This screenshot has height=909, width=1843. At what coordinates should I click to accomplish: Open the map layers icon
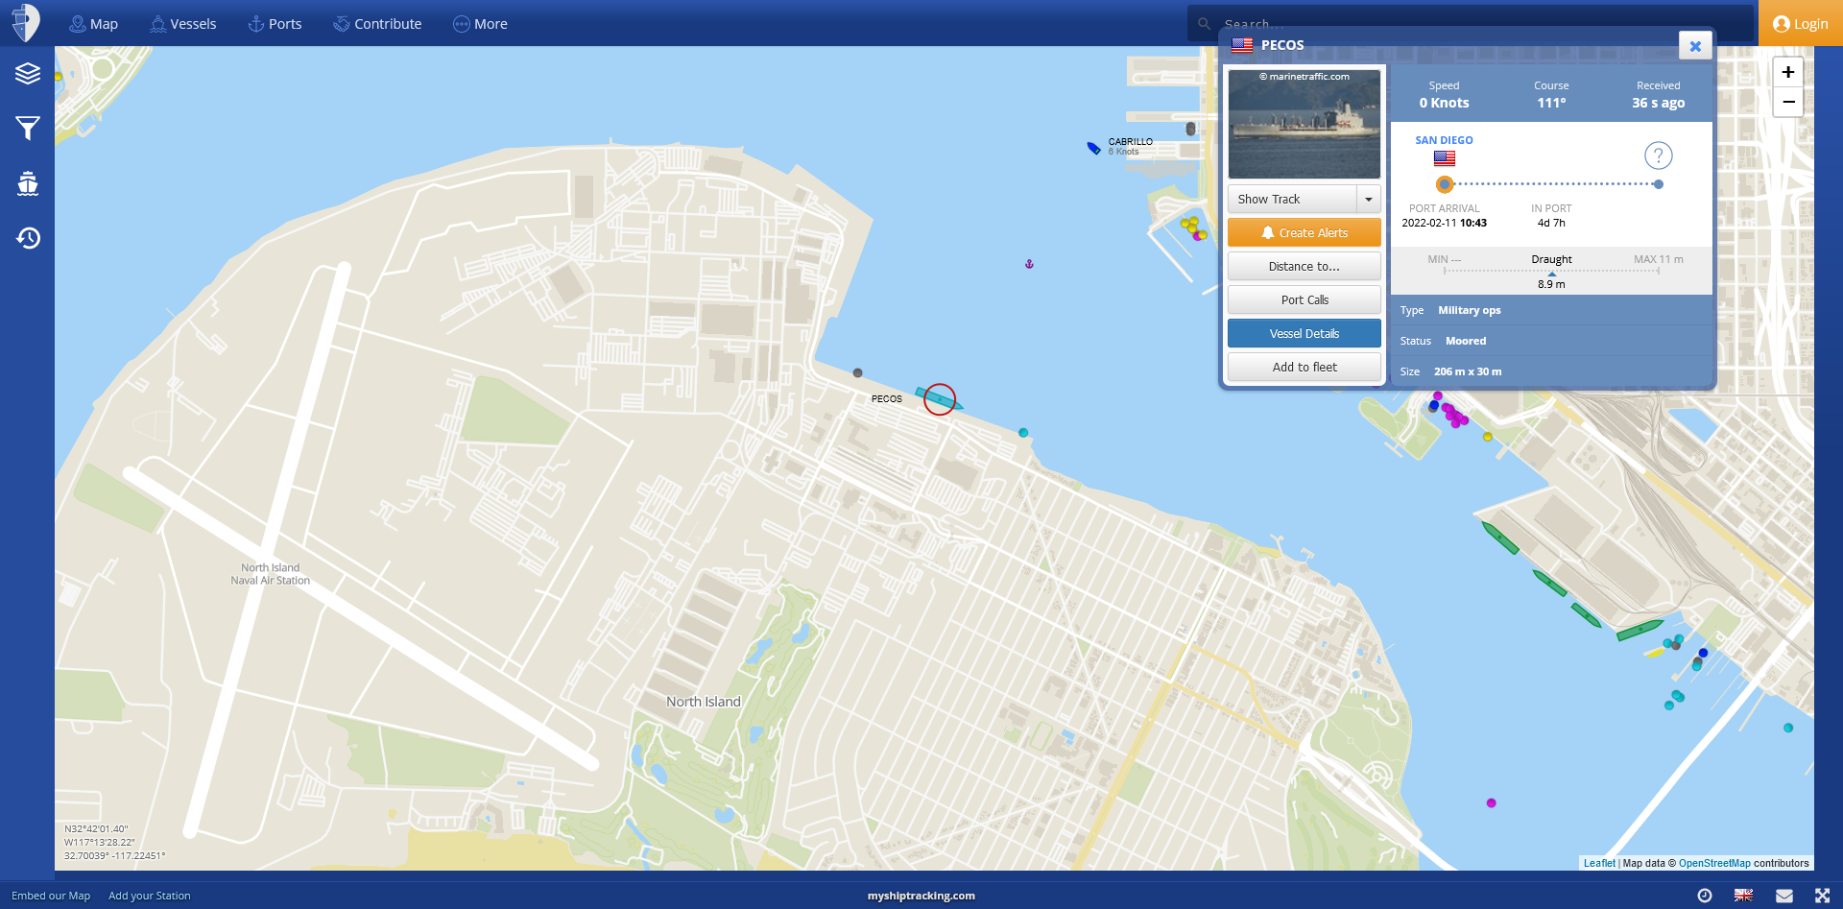coord(28,73)
